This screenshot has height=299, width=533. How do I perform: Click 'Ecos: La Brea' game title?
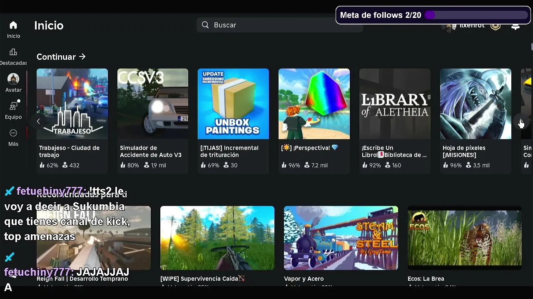[x=426, y=279]
